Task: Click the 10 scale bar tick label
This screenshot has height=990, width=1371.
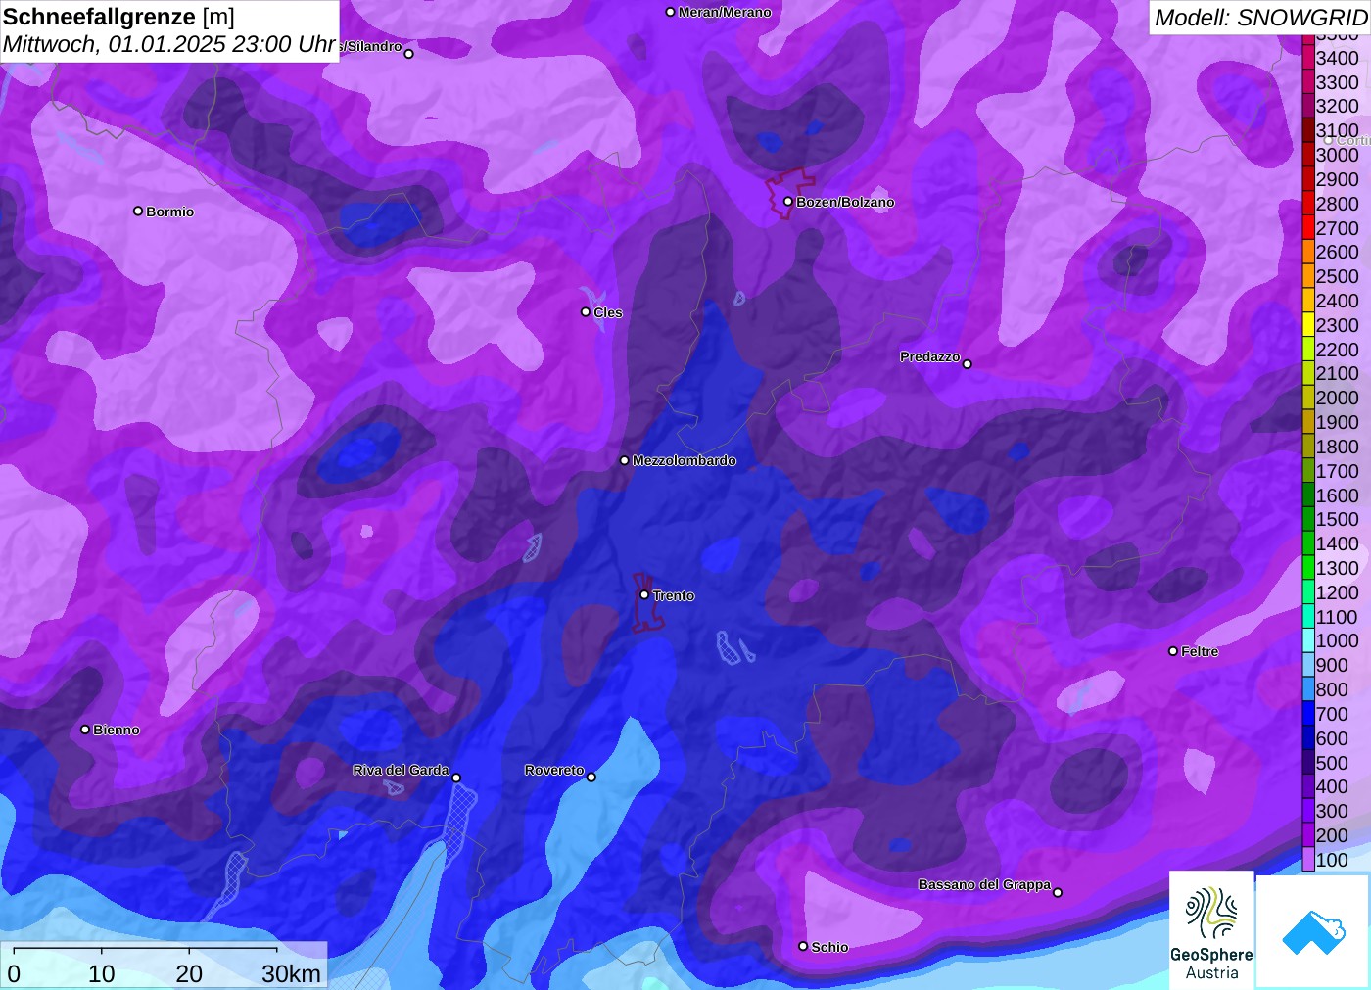Action: (x=102, y=973)
